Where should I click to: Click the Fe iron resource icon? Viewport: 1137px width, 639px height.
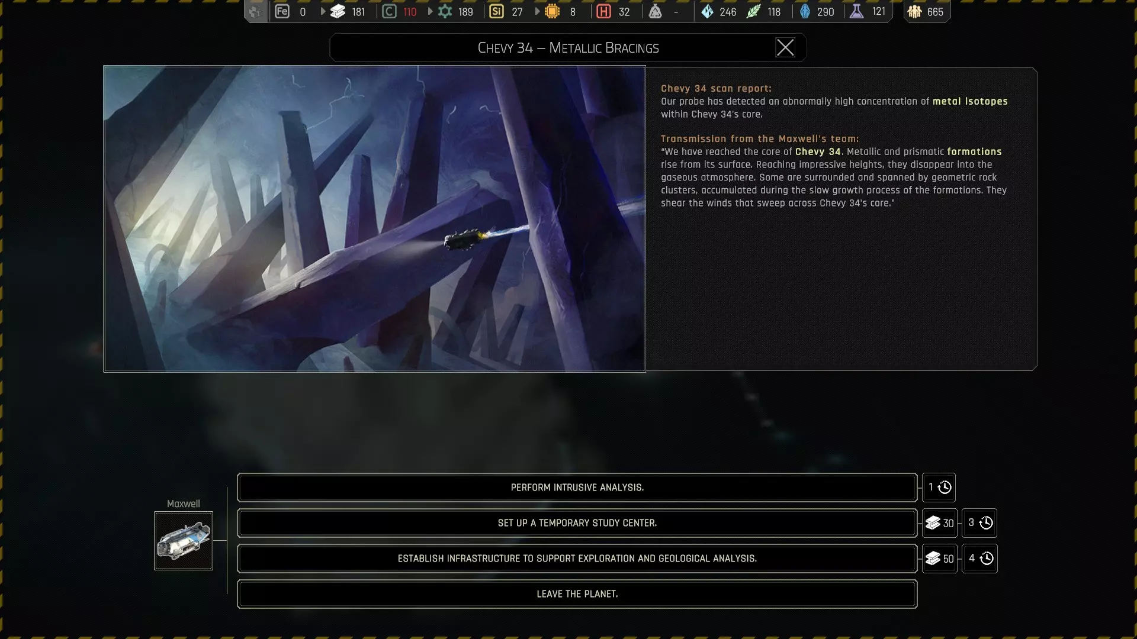tap(282, 11)
